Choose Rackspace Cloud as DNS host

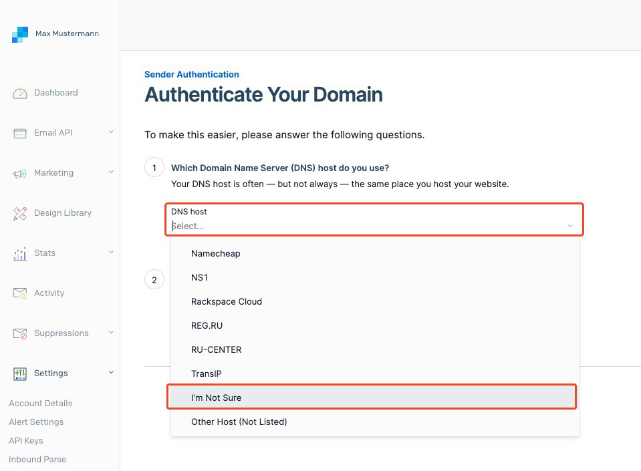(374, 302)
